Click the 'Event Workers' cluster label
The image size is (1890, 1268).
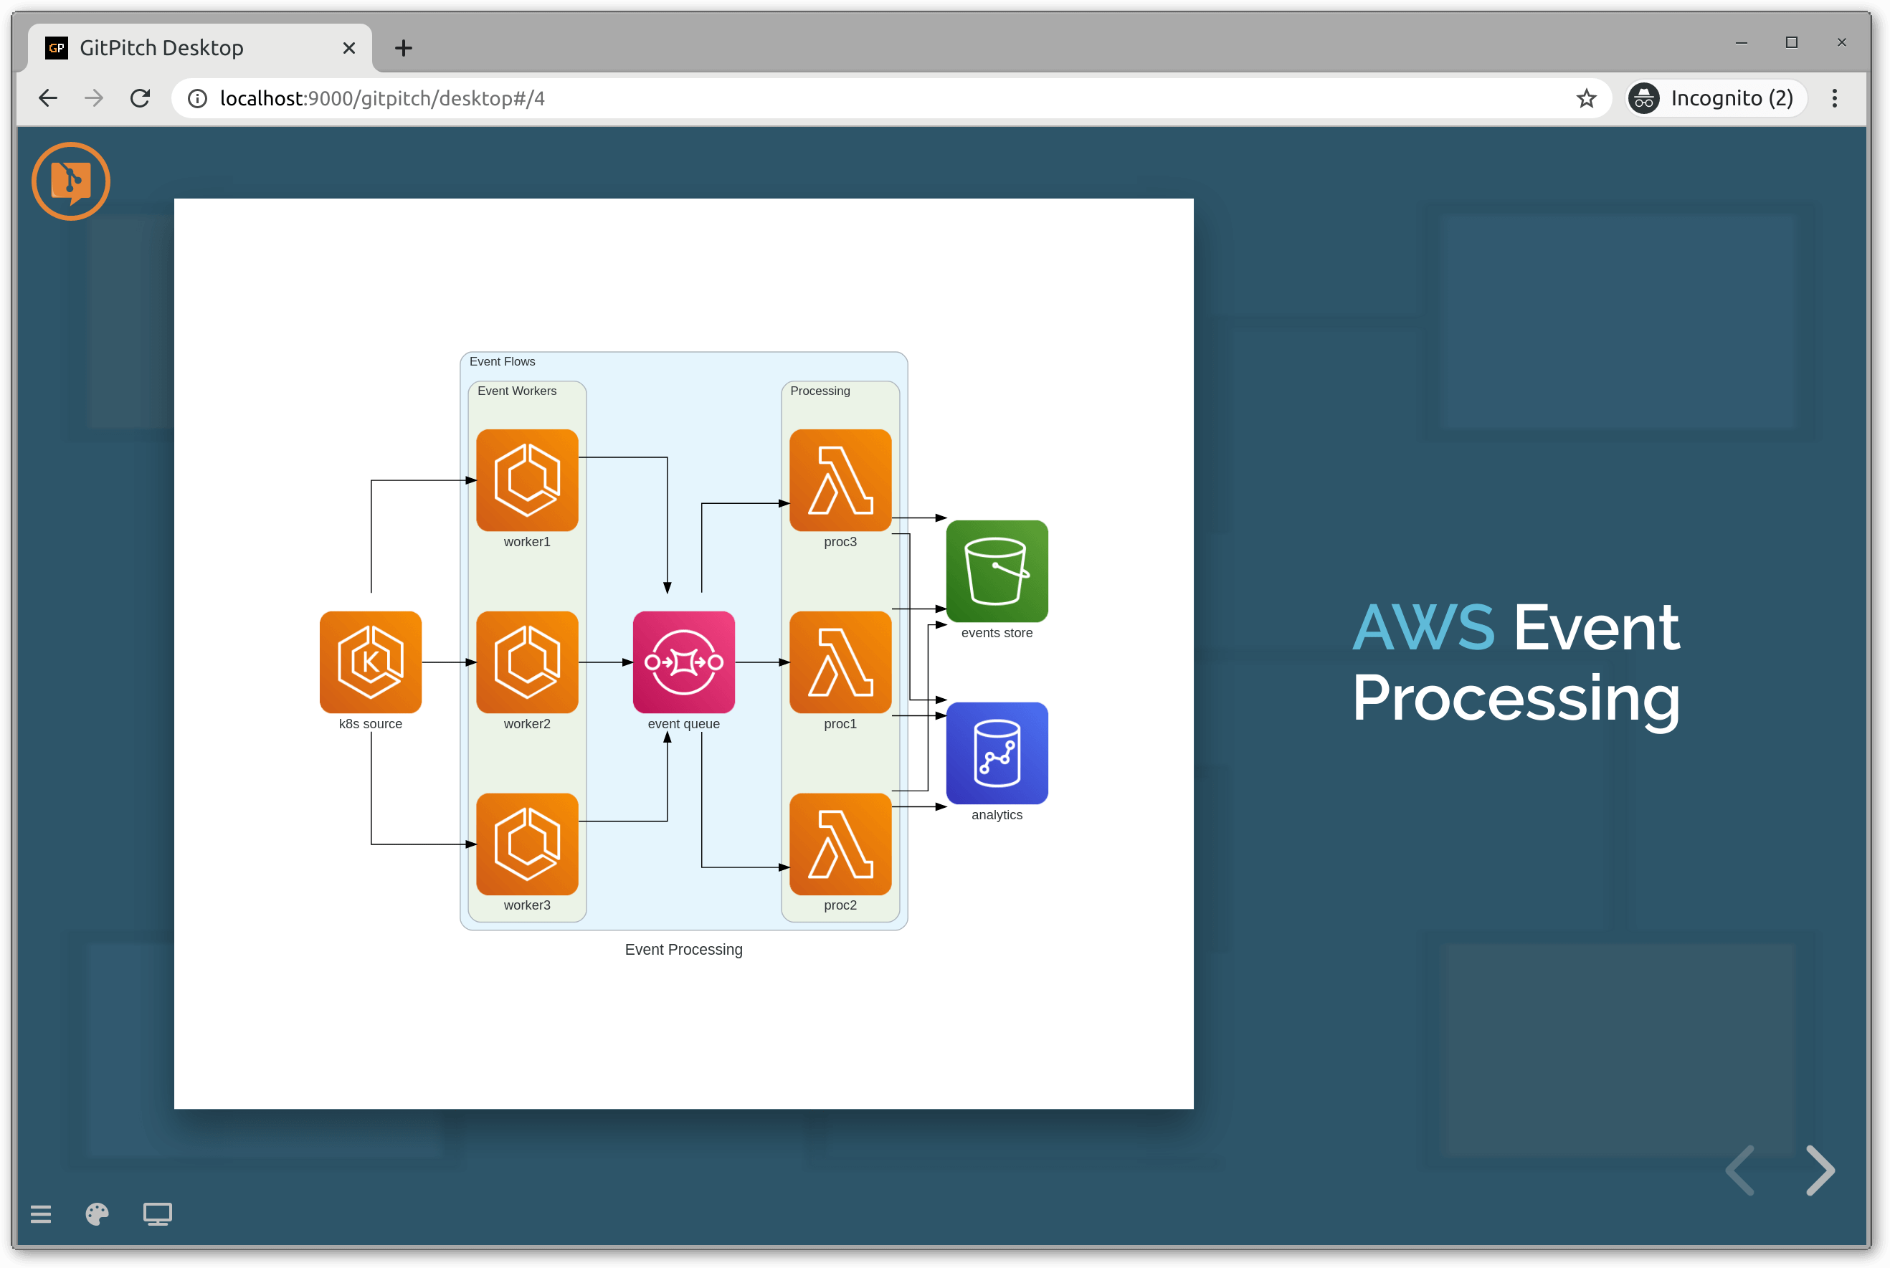click(517, 391)
